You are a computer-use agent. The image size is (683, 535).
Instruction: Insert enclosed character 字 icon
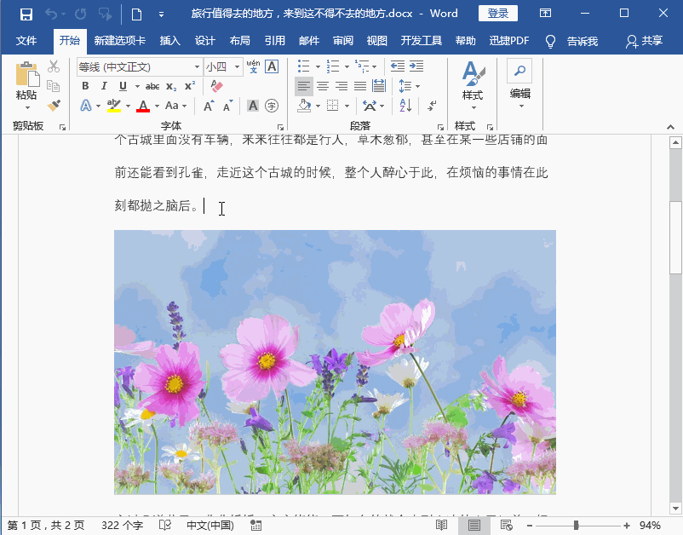click(272, 106)
